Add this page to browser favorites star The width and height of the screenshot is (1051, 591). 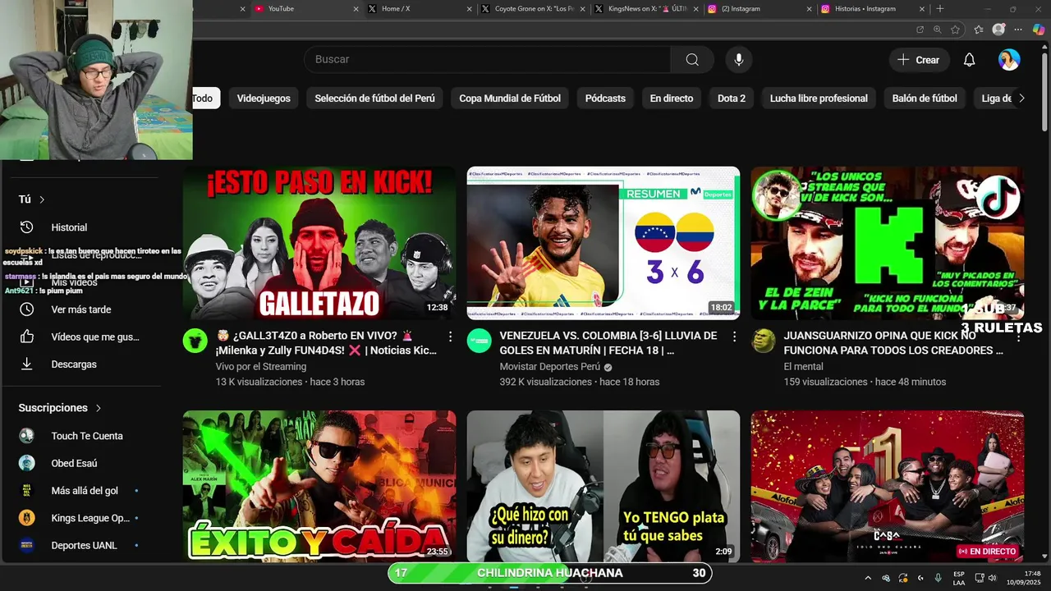coord(956,30)
